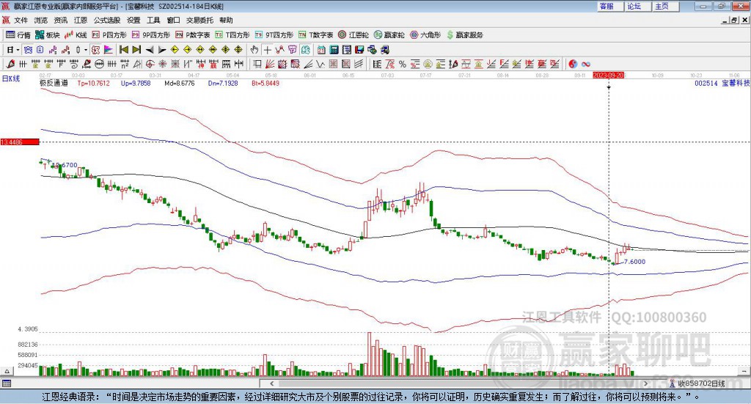Click the horizontal scrollbar left arrow
Viewport: 751px width, 404px height.
point(271,383)
